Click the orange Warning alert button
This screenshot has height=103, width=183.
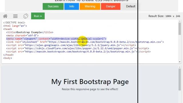[x=90, y=6]
